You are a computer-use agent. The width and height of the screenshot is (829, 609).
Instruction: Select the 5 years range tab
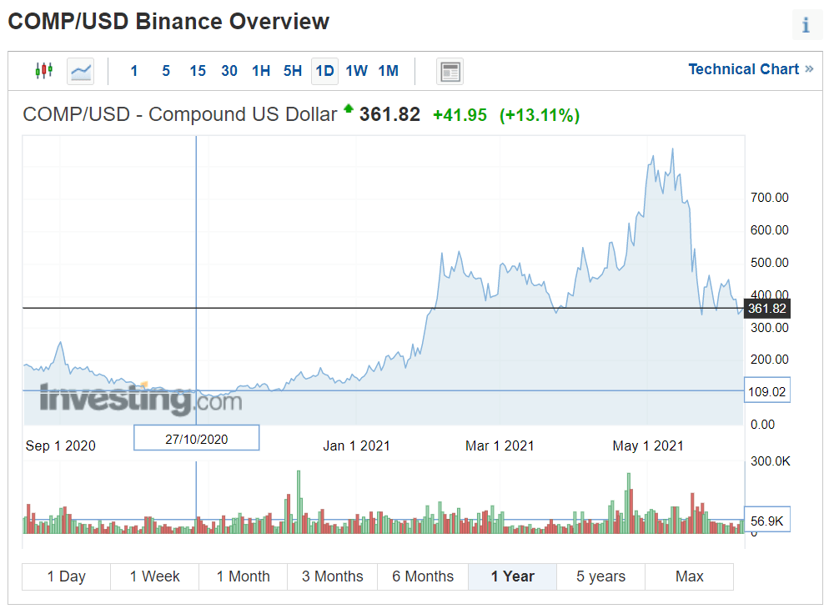click(600, 576)
